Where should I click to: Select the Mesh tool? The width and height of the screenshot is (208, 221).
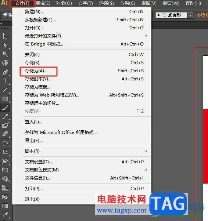click(x=5, y=197)
